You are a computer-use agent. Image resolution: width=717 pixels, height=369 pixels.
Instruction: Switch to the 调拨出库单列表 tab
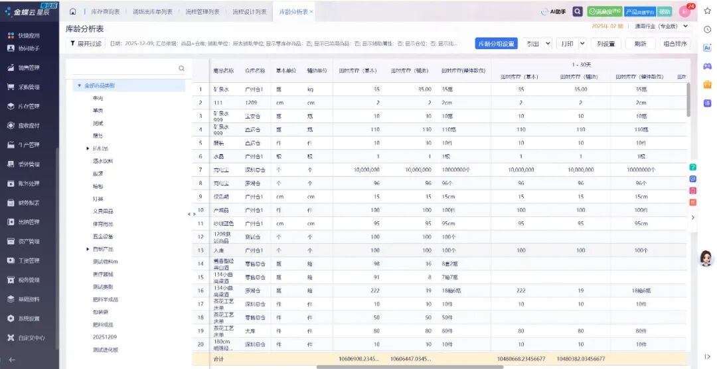(152, 12)
